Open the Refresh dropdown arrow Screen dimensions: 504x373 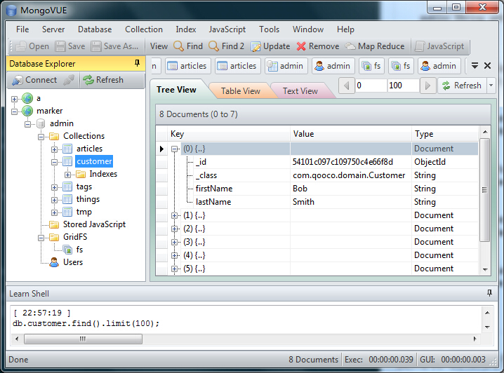[491, 86]
